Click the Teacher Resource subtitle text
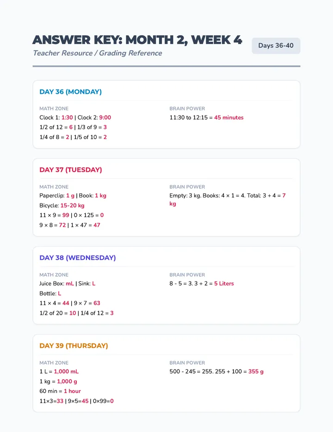Viewport: 333px width, 432px height. coord(97,53)
